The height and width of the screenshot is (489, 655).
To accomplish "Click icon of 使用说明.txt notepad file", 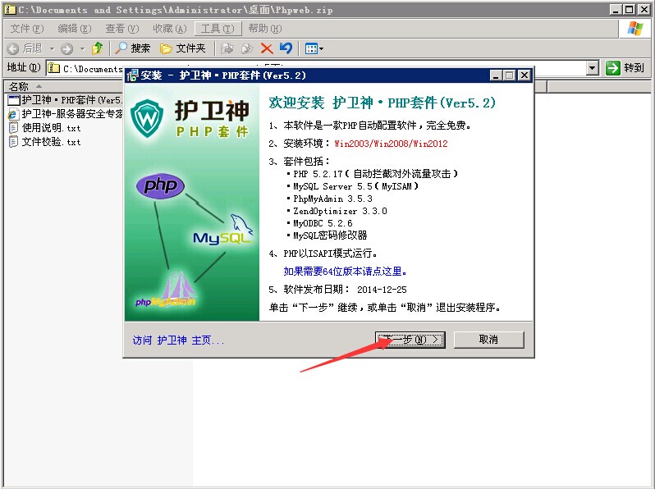I will tap(14, 128).
